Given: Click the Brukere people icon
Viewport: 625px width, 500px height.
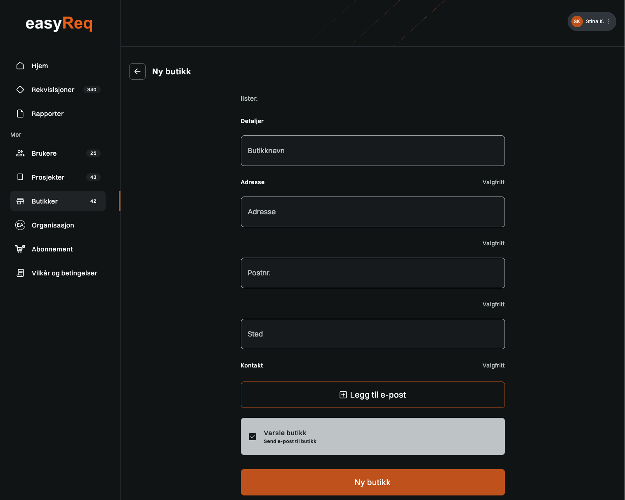Looking at the screenshot, I should coord(20,153).
